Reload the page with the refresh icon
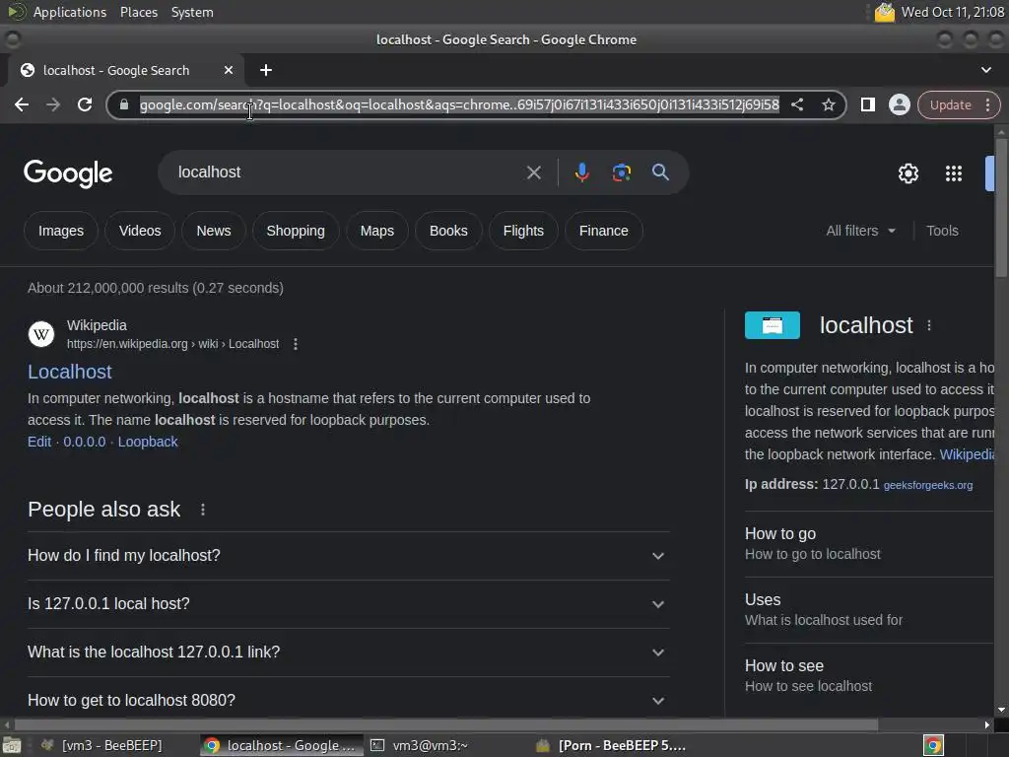1009x757 pixels. click(x=85, y=104)
